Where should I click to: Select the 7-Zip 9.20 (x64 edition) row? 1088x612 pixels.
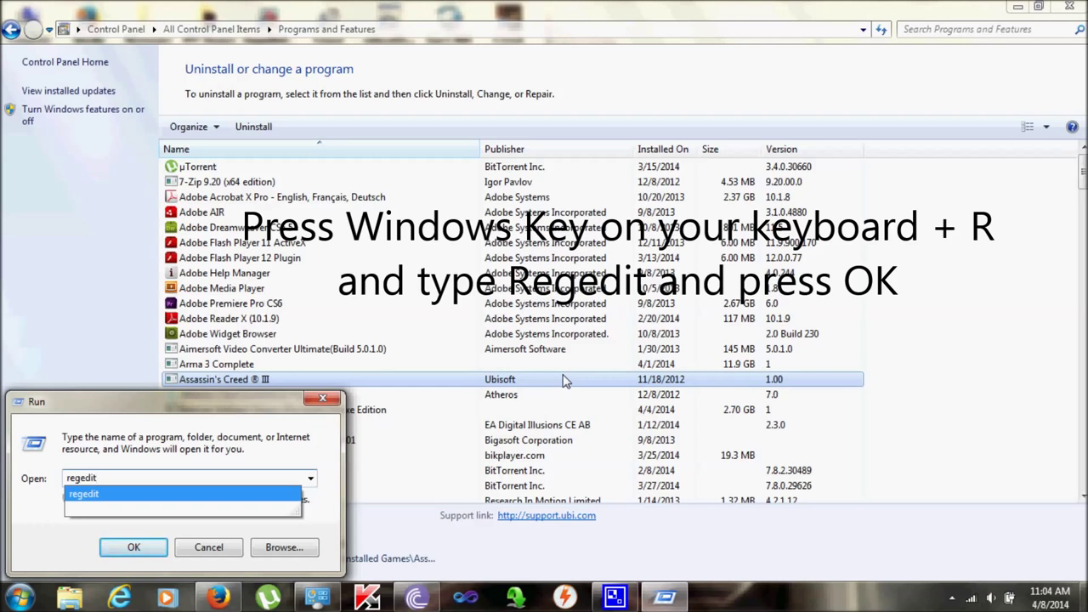click(513, 182)
